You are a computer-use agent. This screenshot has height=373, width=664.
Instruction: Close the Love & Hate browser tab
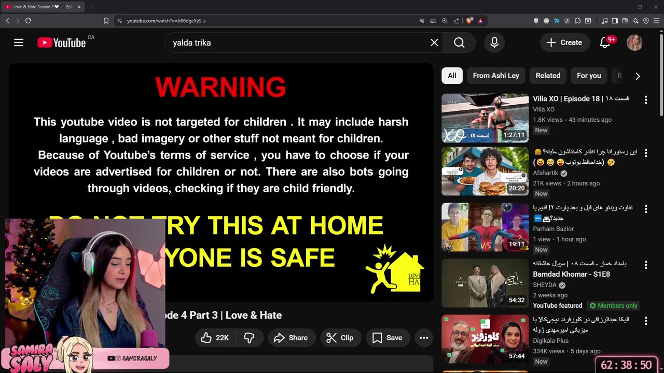point(79,7)
